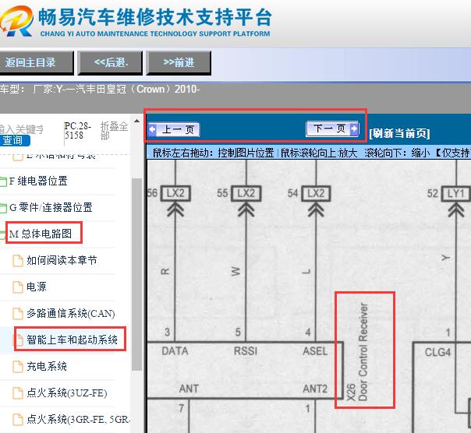Image resolution: width=471 pixels, height=433 pixels.
Task: Click the 查询 search button
Action: (x=15, y=140)
